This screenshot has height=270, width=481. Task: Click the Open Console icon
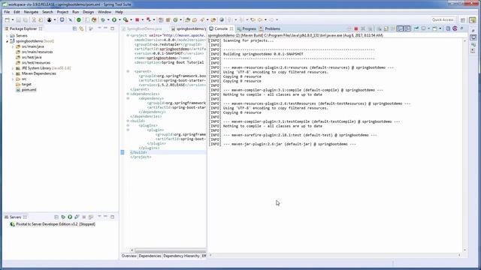pos(434,28)
